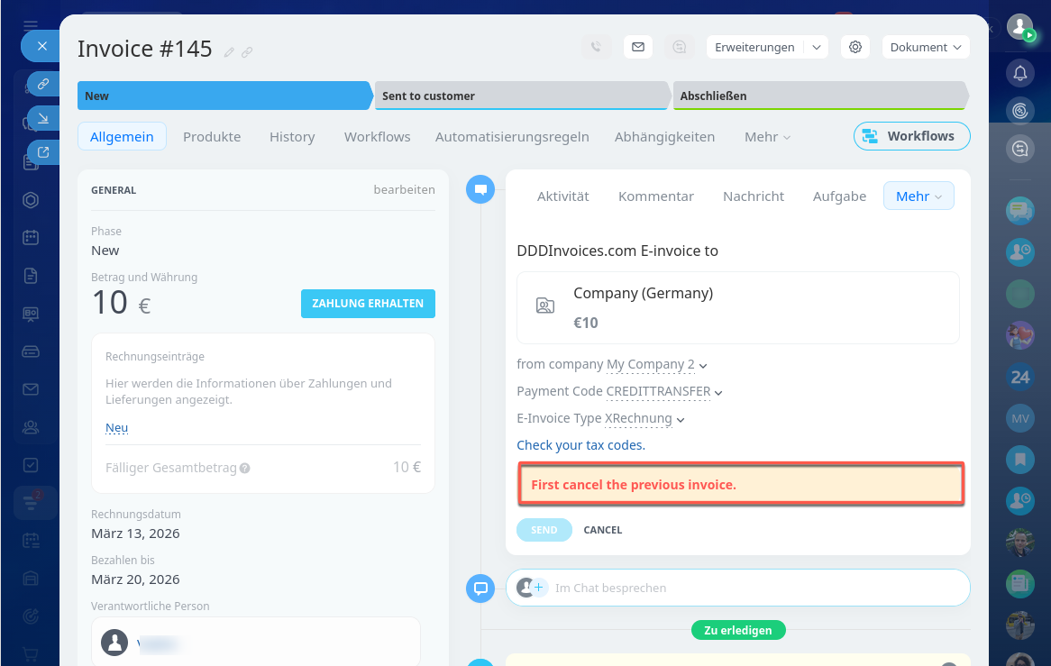Switch to the Produkte tab
This screenshot has width=1051, height=666.
pos(212,137)
